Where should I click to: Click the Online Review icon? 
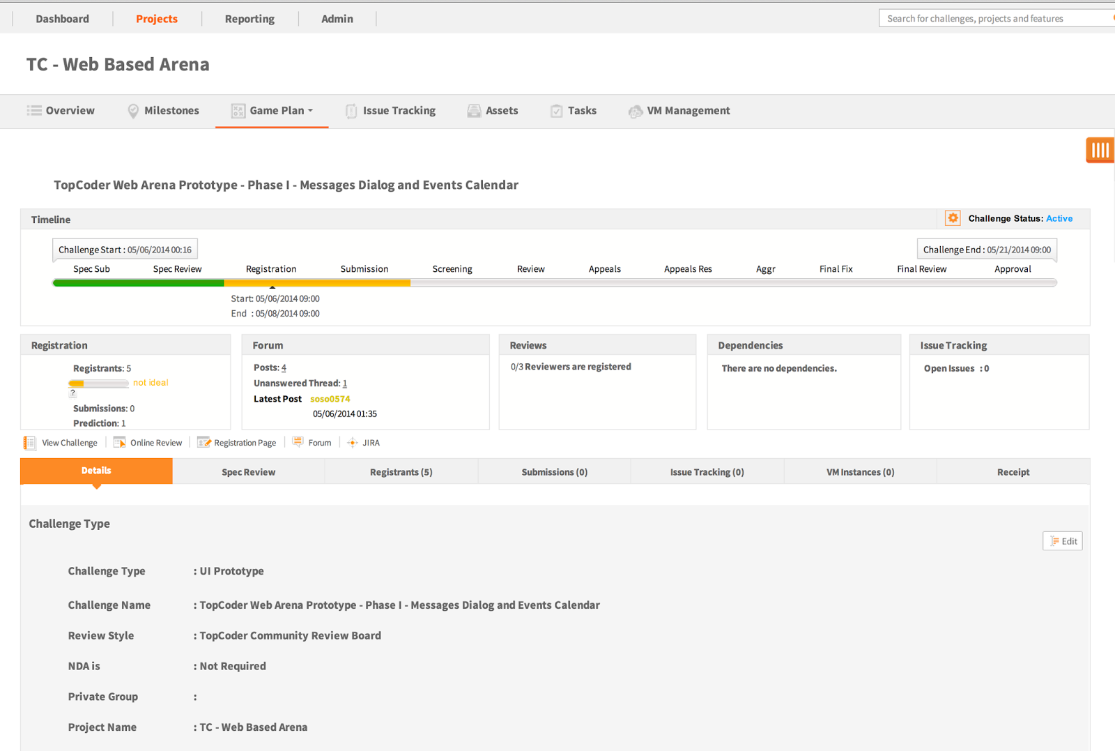coord(120,442)
